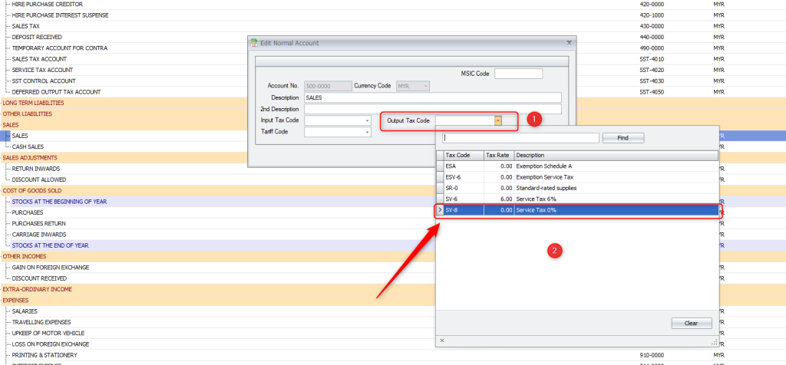
Task: Open the Tariff Code dropdown
Action: [x=367, y=132]
